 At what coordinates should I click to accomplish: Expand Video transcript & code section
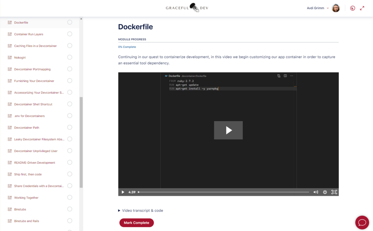pos(141,210)
